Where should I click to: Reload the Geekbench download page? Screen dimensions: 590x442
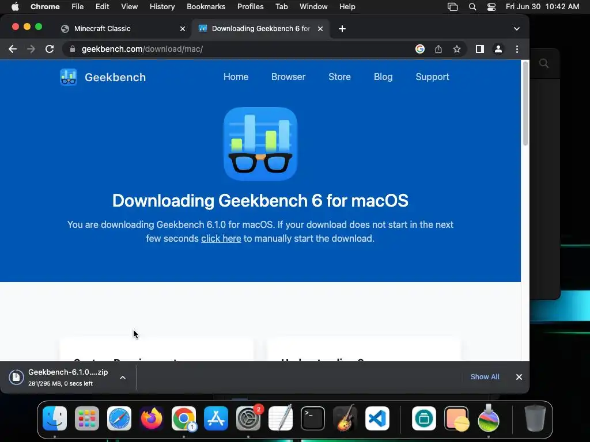[x=50, y=49]
